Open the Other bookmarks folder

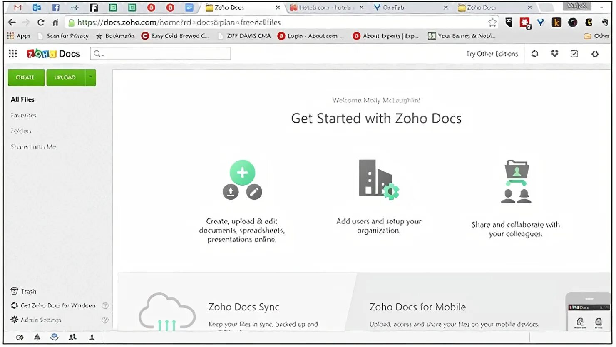click(597, 36)
